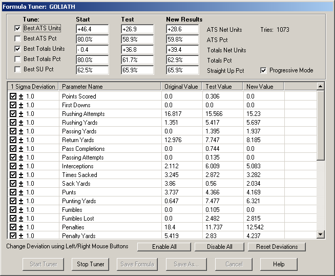The height and width of the screenshot is (276, 335).
Task: Click the scroll up arrow of parameter list
Action: click(321, 86)
